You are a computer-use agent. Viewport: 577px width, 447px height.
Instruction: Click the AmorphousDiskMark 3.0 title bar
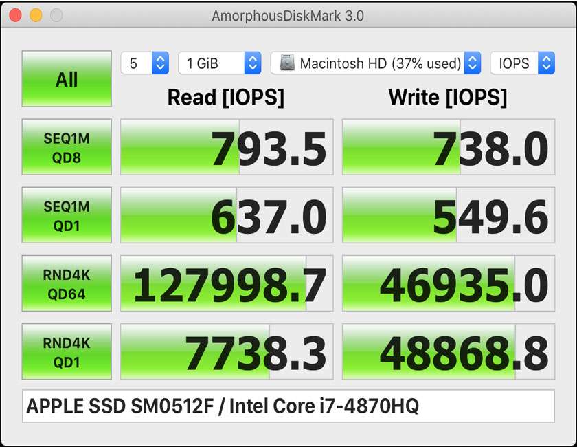point(288,15)
